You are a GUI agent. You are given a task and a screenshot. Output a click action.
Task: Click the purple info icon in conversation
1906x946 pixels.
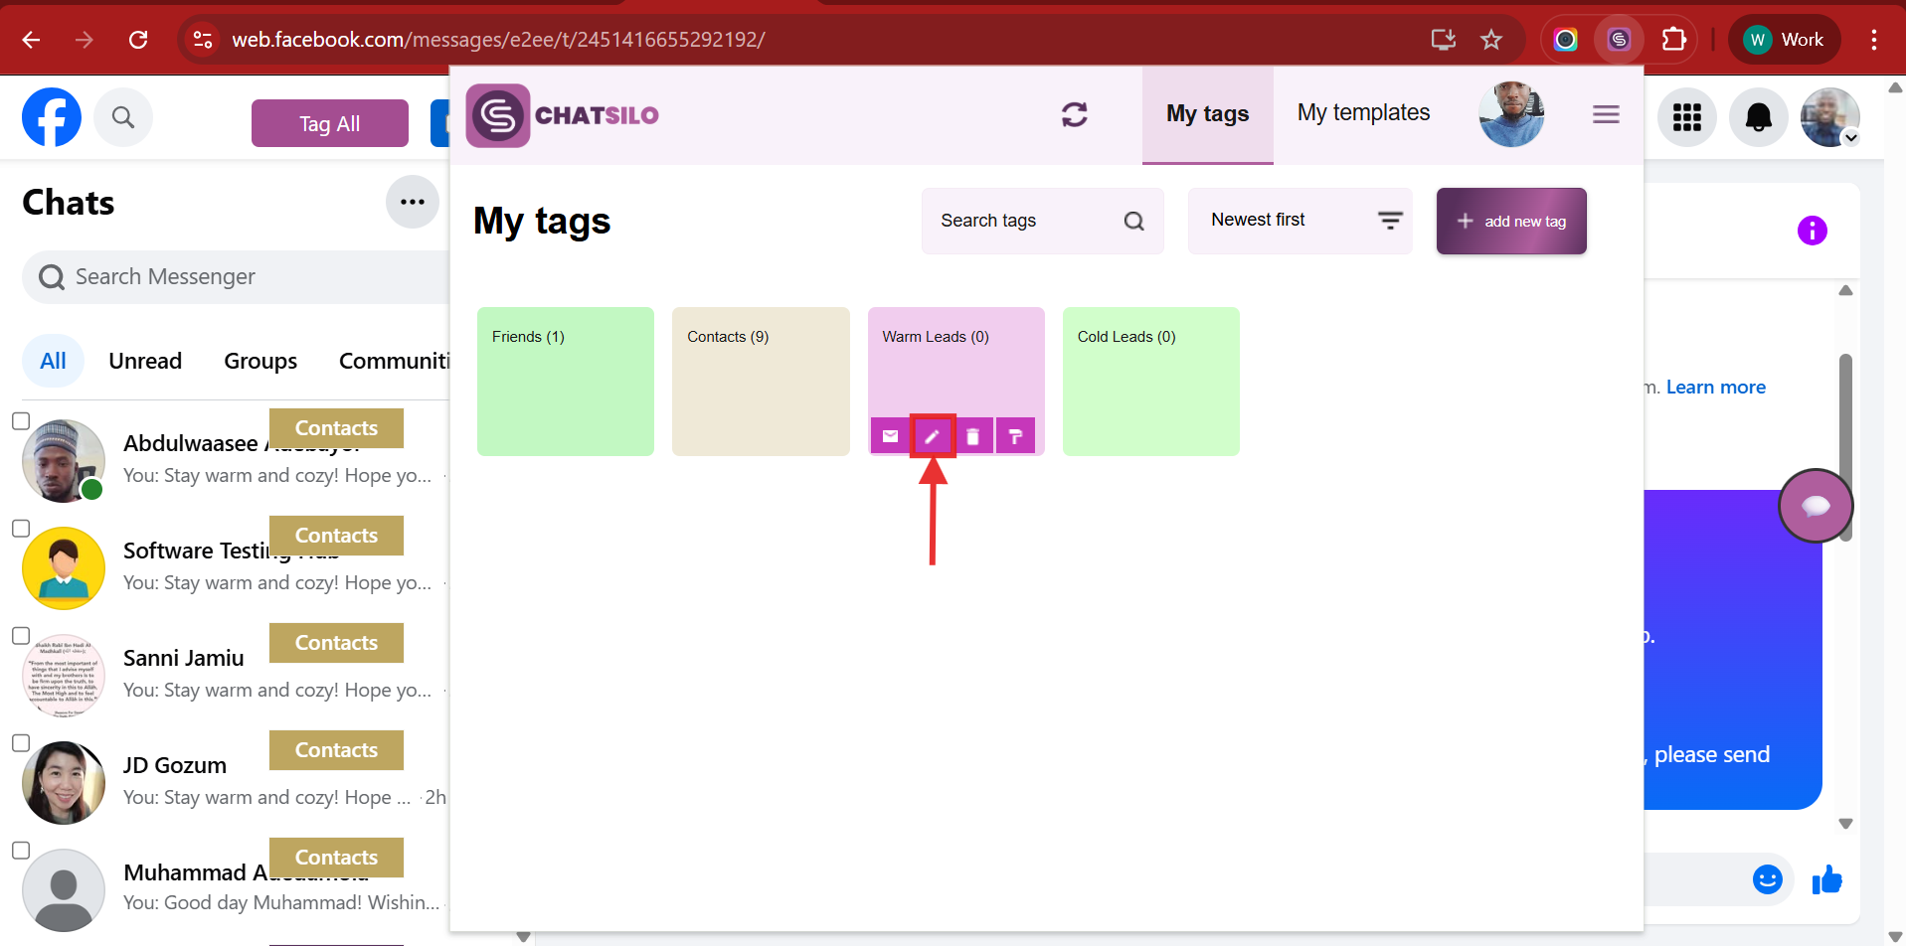point(1813,231)
